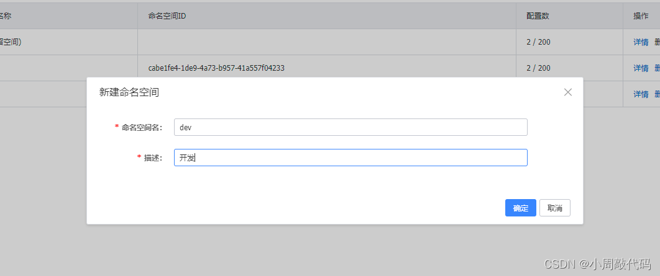
Task: Click the 命名空间ID column header
Action: pos(167,16)
